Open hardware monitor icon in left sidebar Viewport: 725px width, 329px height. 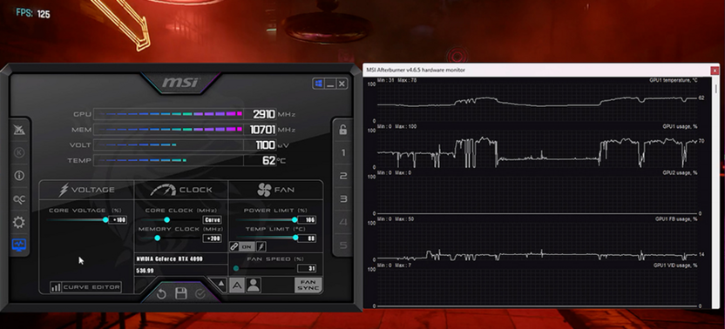coord(19,245)
